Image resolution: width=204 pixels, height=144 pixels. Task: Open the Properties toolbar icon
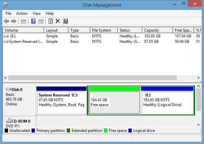coord(66,21)
